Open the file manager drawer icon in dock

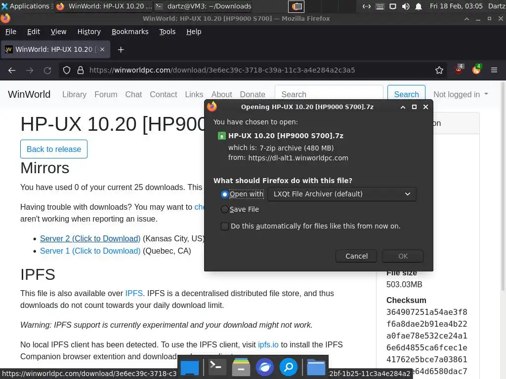point(241,367)
